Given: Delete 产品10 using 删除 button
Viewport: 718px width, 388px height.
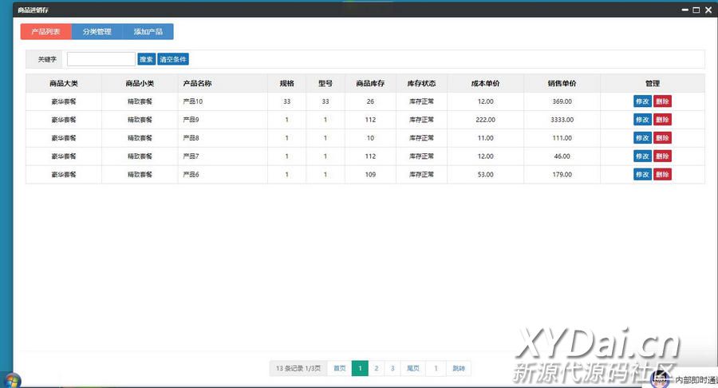Looking at the screenshot, I should coord(662,101).
